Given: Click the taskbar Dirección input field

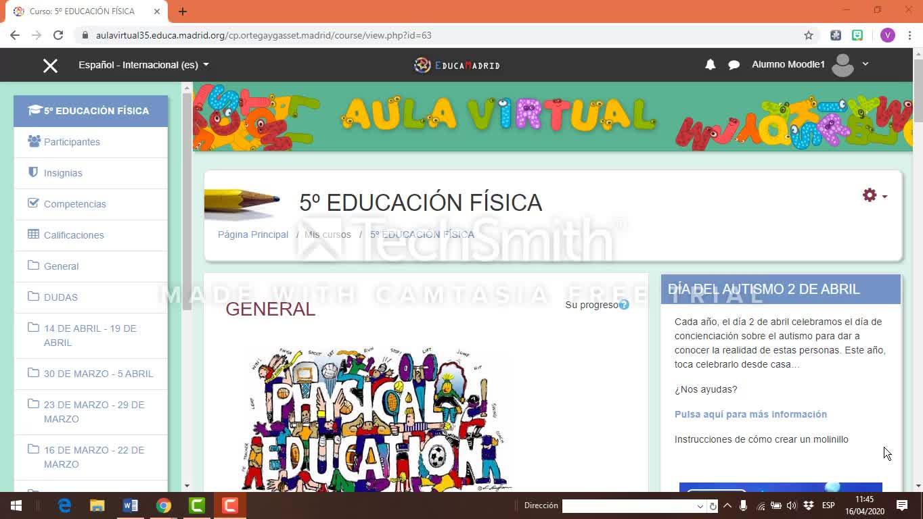Looking at the screenshot, I should [630, 506].
